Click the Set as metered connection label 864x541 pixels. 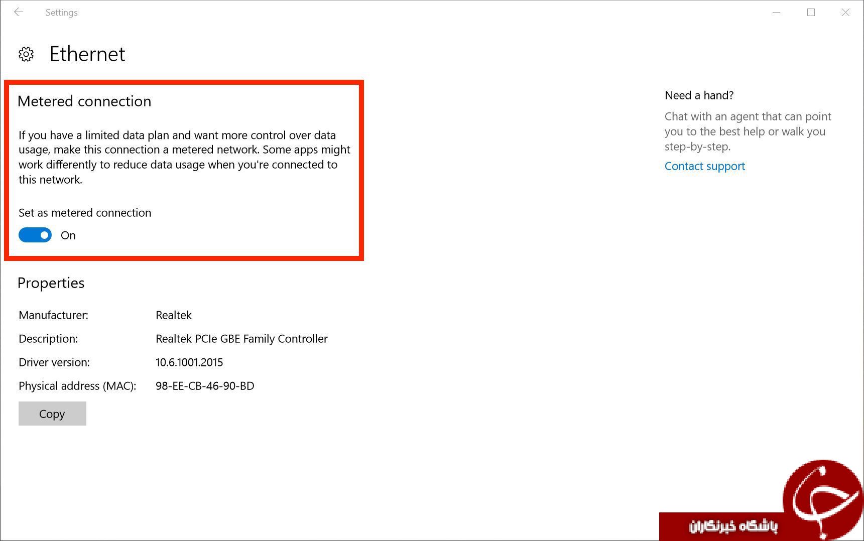coord(85,213)
